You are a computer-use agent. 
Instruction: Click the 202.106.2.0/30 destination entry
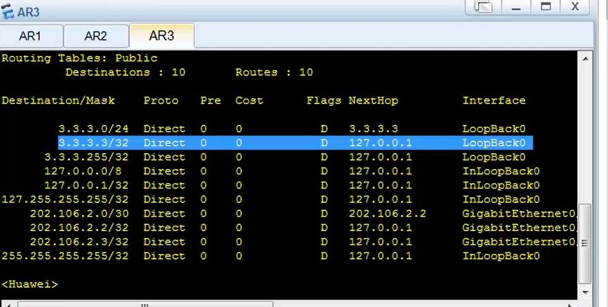79,213
